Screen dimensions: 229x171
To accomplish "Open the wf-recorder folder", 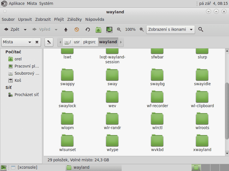I will pyautogui.click(x=157, y=99).
